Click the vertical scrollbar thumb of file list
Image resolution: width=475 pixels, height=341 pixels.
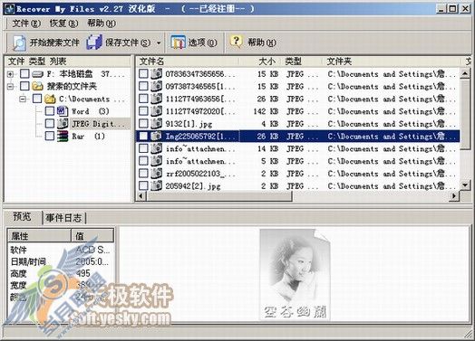tap(465, 114)
